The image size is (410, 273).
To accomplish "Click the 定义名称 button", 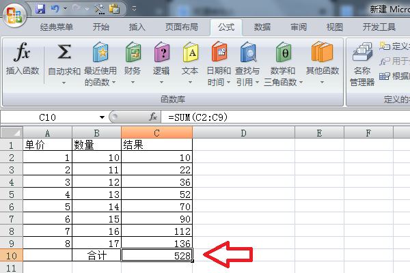I will [392, 46].
